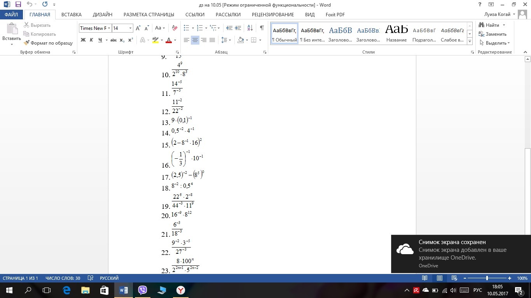Viewport: 531px width, 298px height.
Task: Click zoom out minus button
Action: tap(465, 278)
